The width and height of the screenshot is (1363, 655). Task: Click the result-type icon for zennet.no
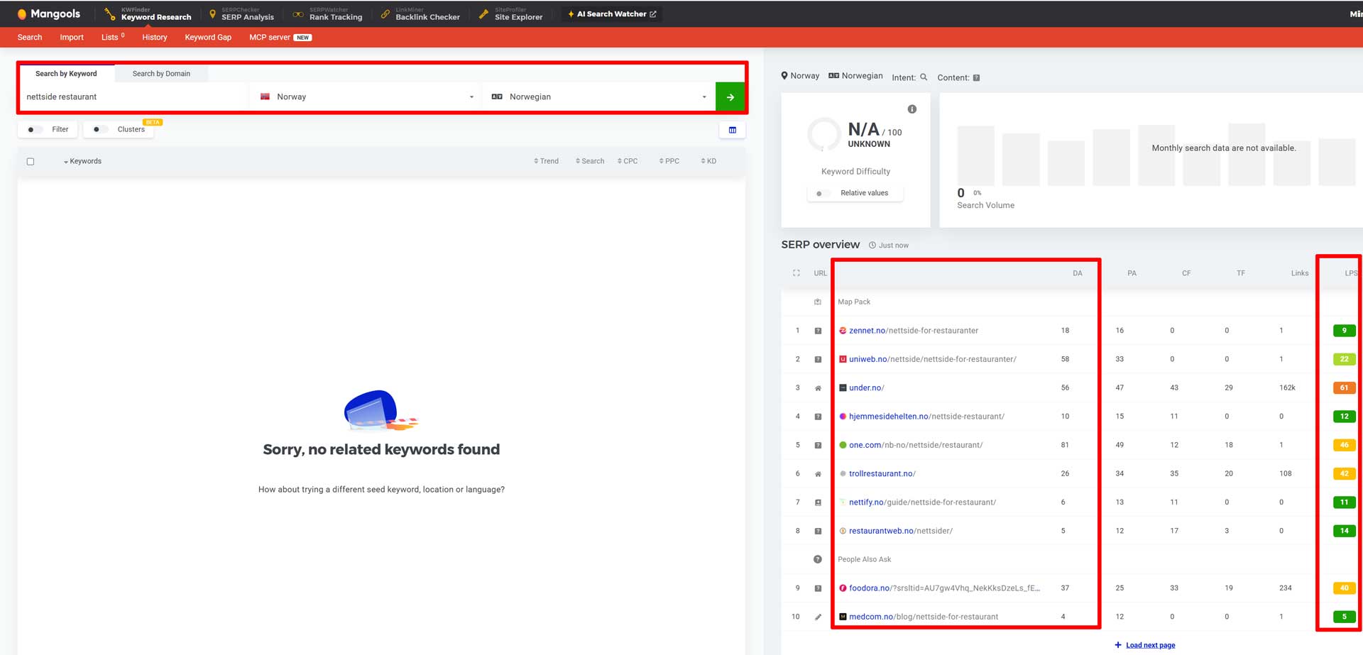click(818, 331)
